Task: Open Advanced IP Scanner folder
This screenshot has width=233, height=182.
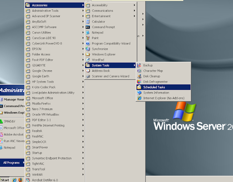Action: tap(55, 16)
